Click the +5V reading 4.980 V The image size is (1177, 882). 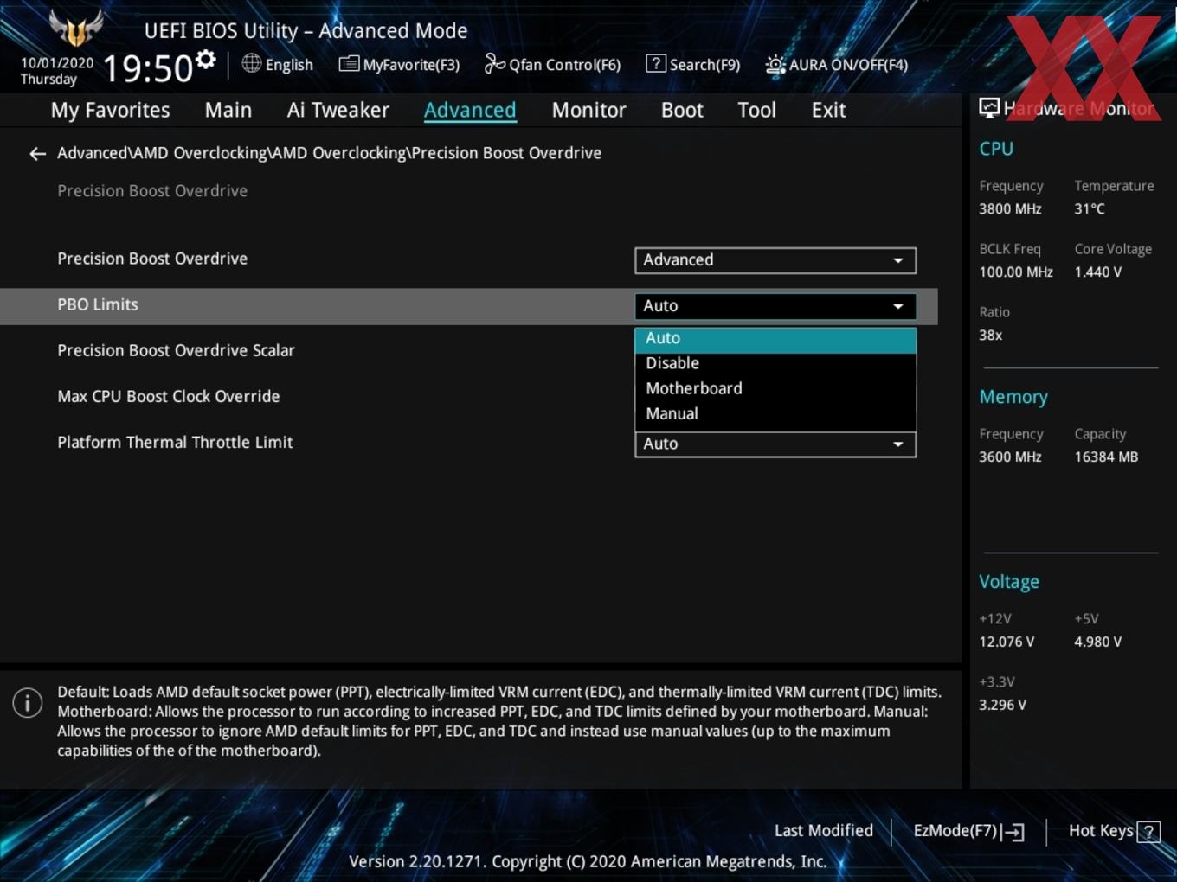coord(1098,642)
